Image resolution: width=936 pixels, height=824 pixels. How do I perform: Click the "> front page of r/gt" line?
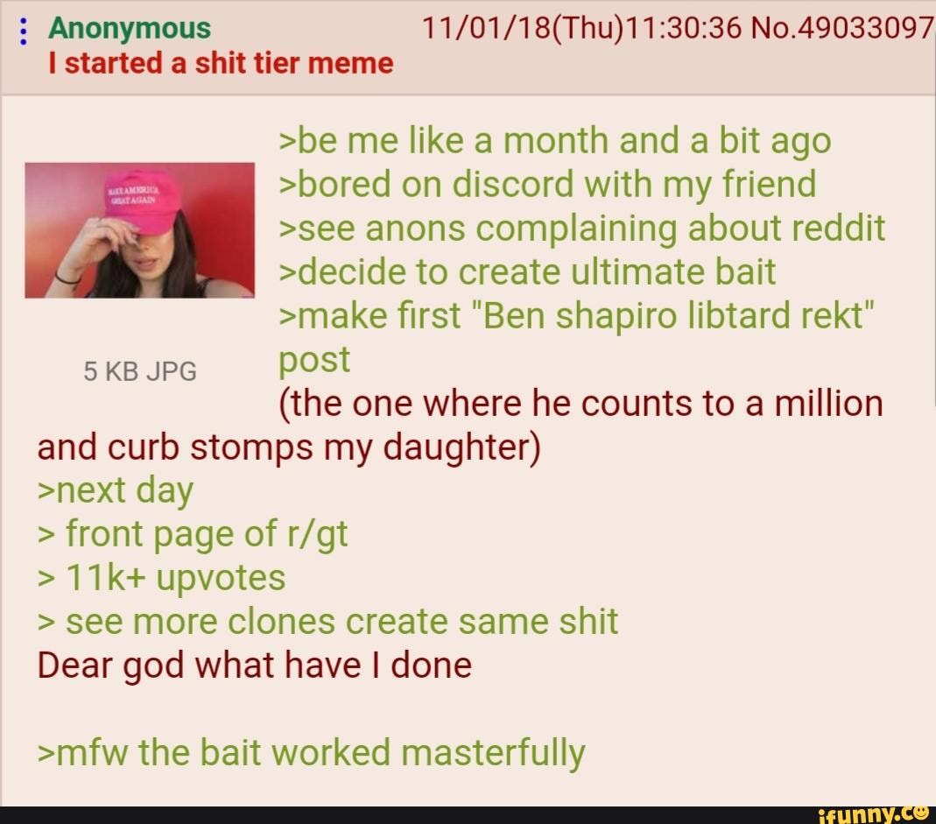[x=193, y=535]
